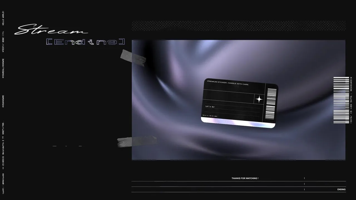This screenshot has height=200, width=356.
Task: Click "THANKS FOR WATCHING !" text
Action: tap(245, 178)
